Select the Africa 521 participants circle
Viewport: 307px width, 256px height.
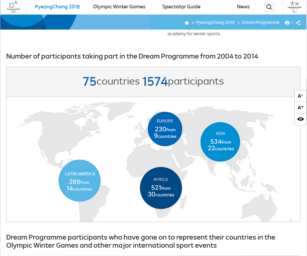pos(161,188)
